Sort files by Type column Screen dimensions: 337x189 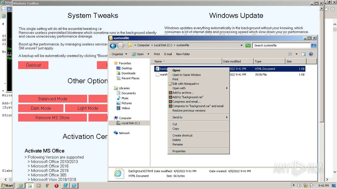coord(269,61)
